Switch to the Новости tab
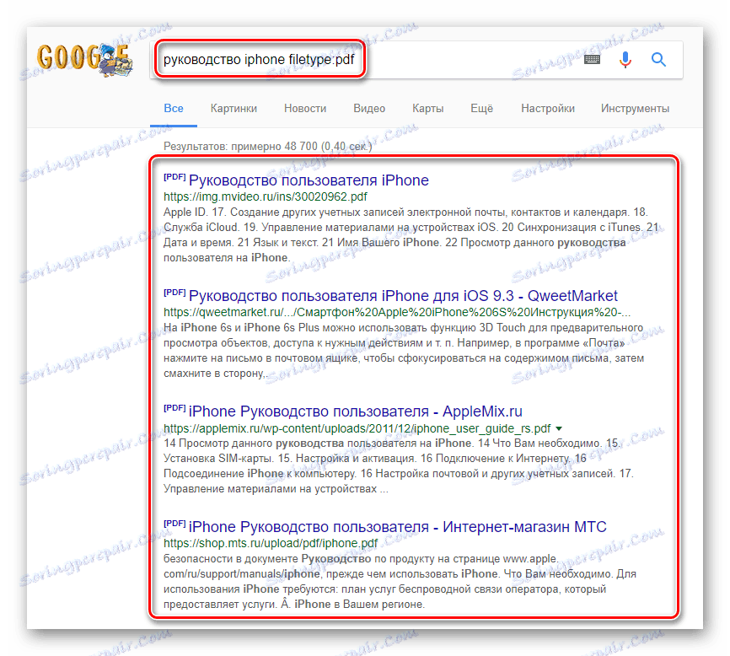Image resolution: width=730 pixels, height=656 pixels. [x=305, y=109]
